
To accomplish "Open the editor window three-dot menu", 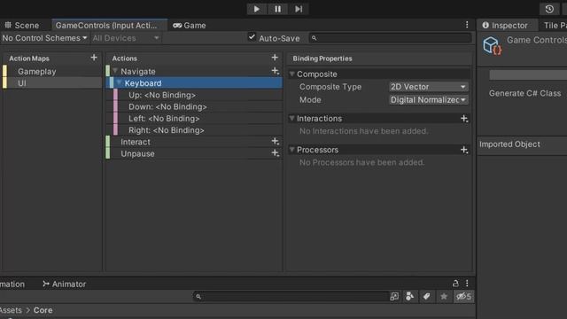I will [x=467, y=25].
